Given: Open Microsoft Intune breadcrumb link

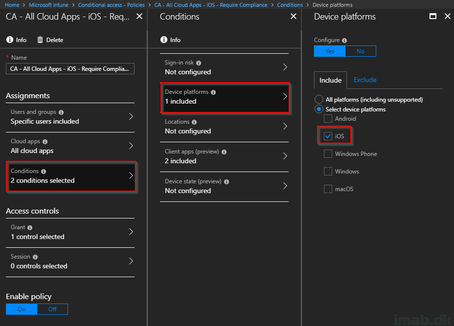Looking at the screenshot, I should (48, 5).
